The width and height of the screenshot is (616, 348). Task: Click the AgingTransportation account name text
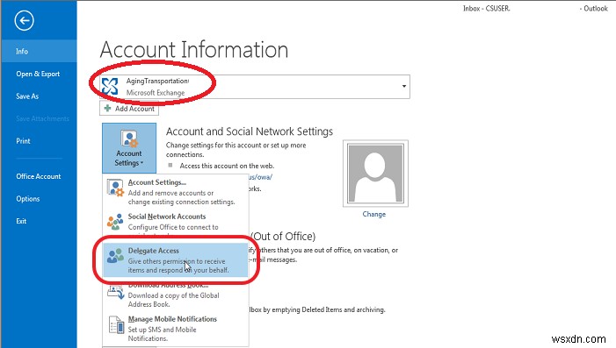[157, 81]
